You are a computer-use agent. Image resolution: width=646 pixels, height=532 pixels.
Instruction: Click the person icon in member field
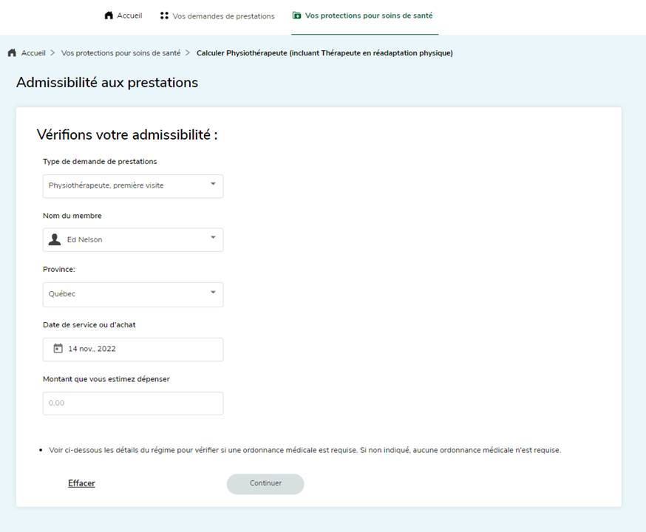pyautogui.click(x=55, y=239)
